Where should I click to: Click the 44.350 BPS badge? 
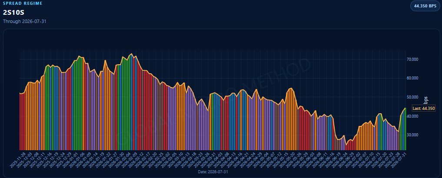point(425,6)
